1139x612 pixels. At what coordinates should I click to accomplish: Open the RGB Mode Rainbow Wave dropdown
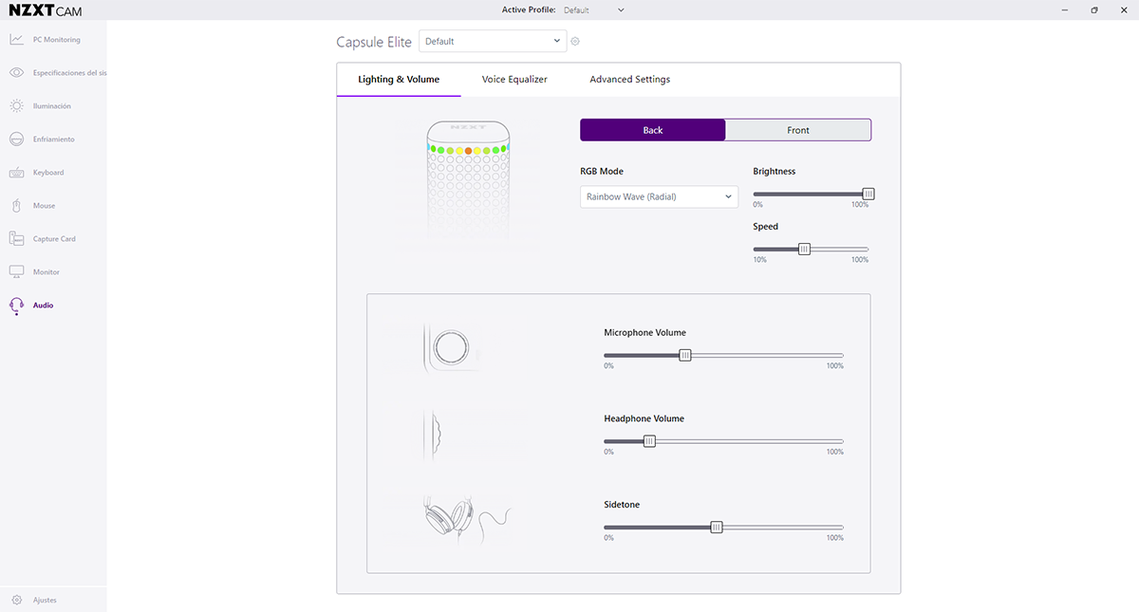[659, 196]
